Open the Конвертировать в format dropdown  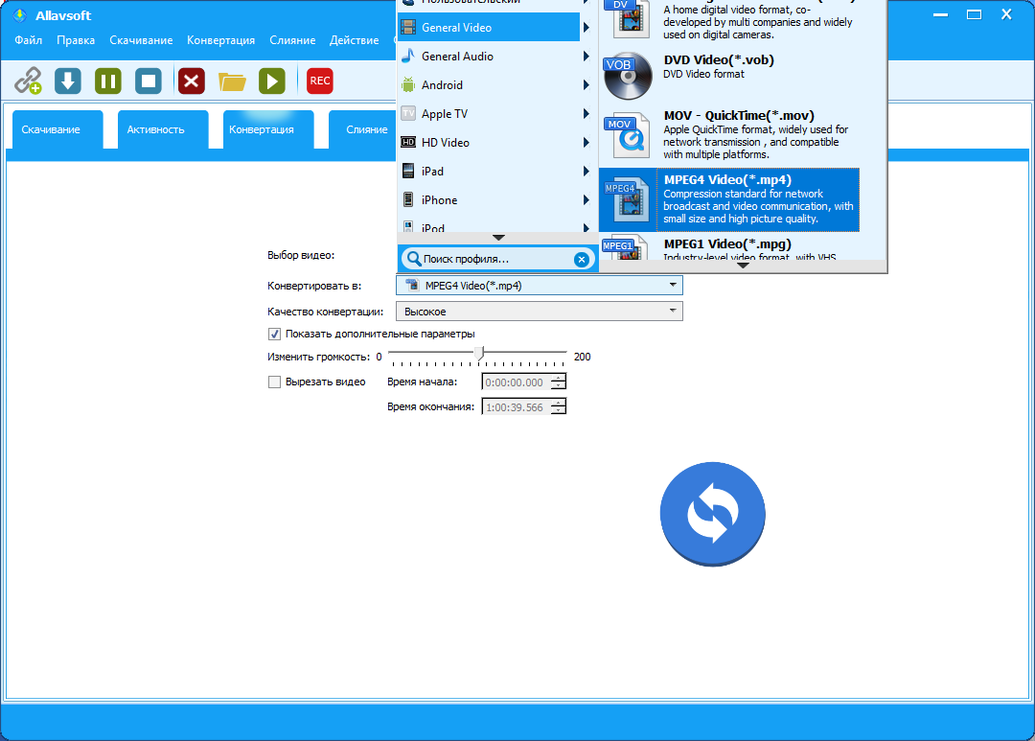540,286
